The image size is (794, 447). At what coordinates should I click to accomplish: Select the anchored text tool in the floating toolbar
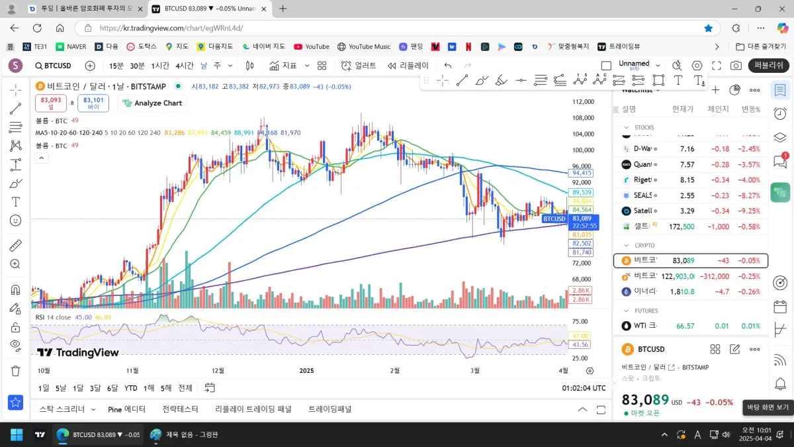pyautogui.click(x=699, y=80)
